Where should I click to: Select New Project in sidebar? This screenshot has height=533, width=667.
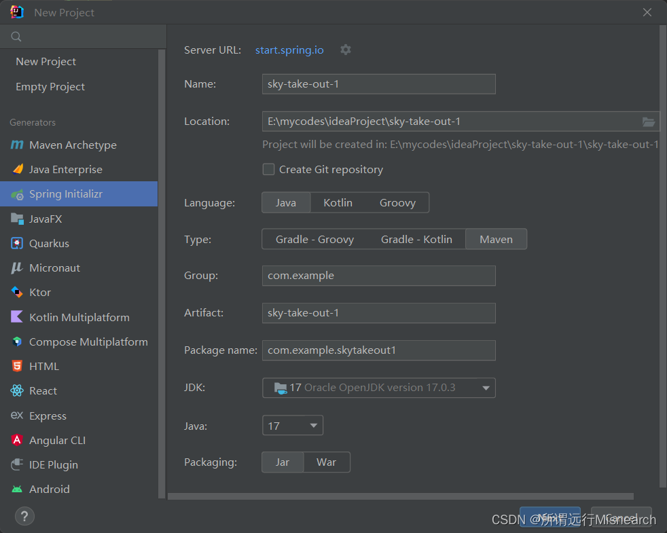coord(46,62)
